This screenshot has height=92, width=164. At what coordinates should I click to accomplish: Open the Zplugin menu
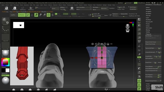[105, 5]
